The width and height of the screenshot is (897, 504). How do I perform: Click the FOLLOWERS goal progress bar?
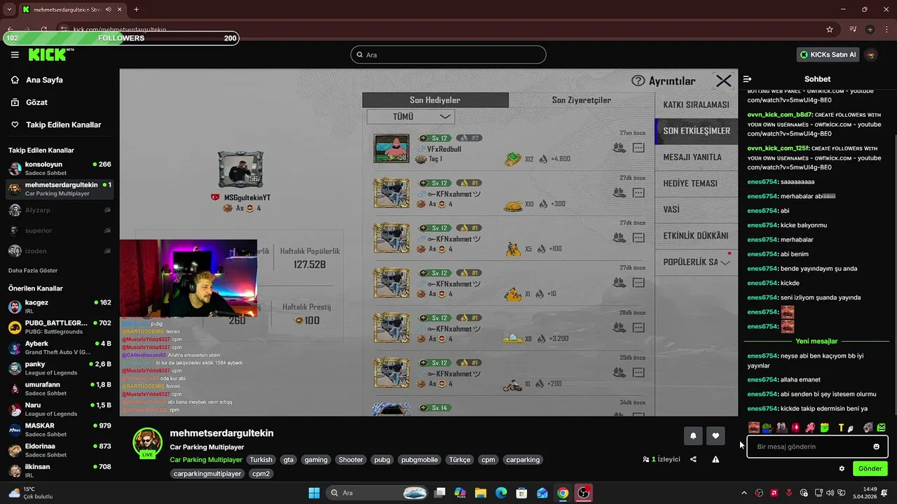tap(121, 38)
